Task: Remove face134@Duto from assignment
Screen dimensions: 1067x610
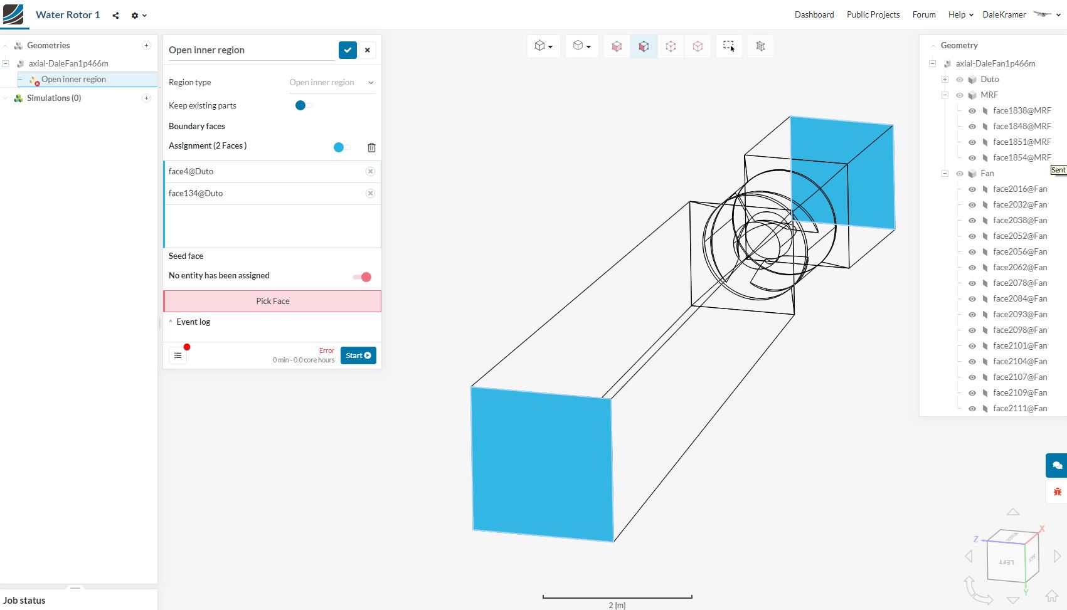Action: [x=370, y=193]
